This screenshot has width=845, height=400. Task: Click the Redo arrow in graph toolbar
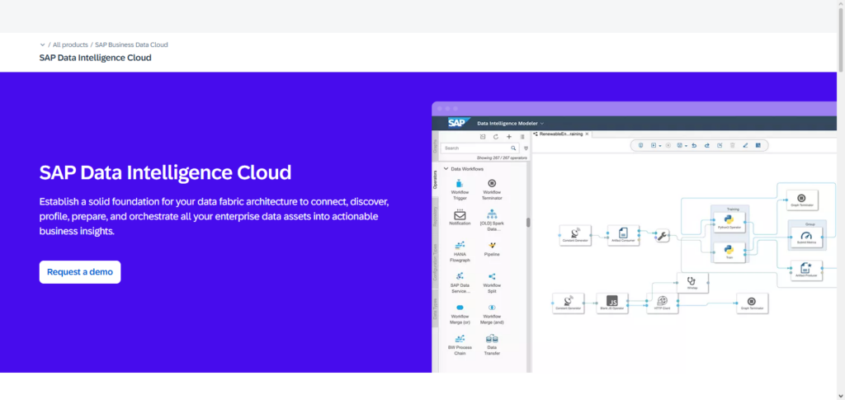point(706,145)
